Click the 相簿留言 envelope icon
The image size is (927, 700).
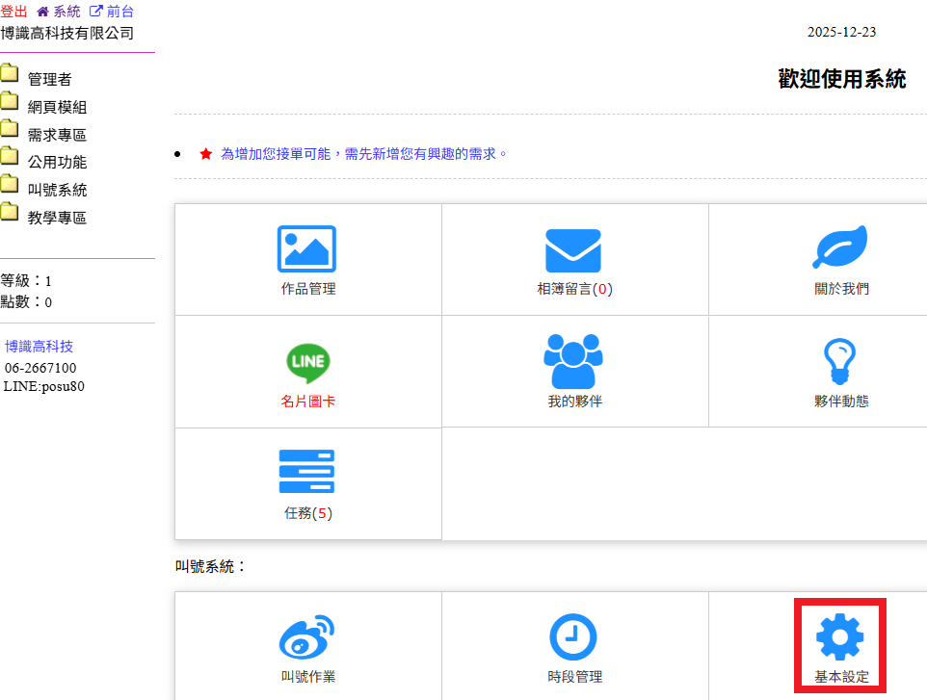[573, 250]
